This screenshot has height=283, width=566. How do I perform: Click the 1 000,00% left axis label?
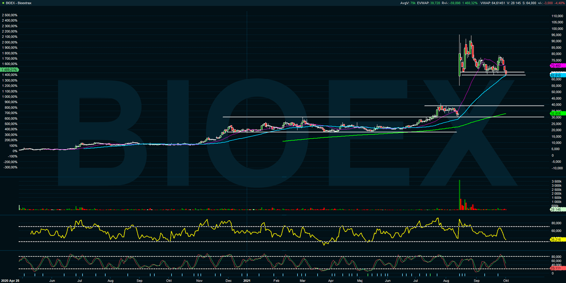pos(9,97)
